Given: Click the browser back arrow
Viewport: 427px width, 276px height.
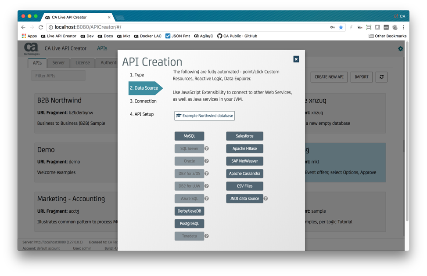Looking at the screenshot, I should (x=23, y=27).
